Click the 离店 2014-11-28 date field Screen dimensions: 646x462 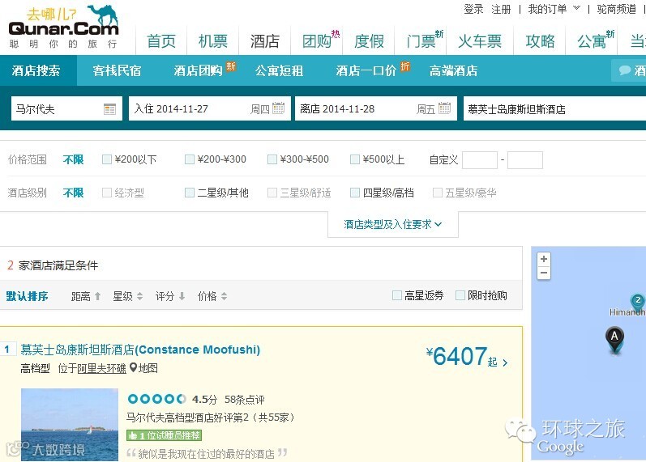(x=376, y=108)
